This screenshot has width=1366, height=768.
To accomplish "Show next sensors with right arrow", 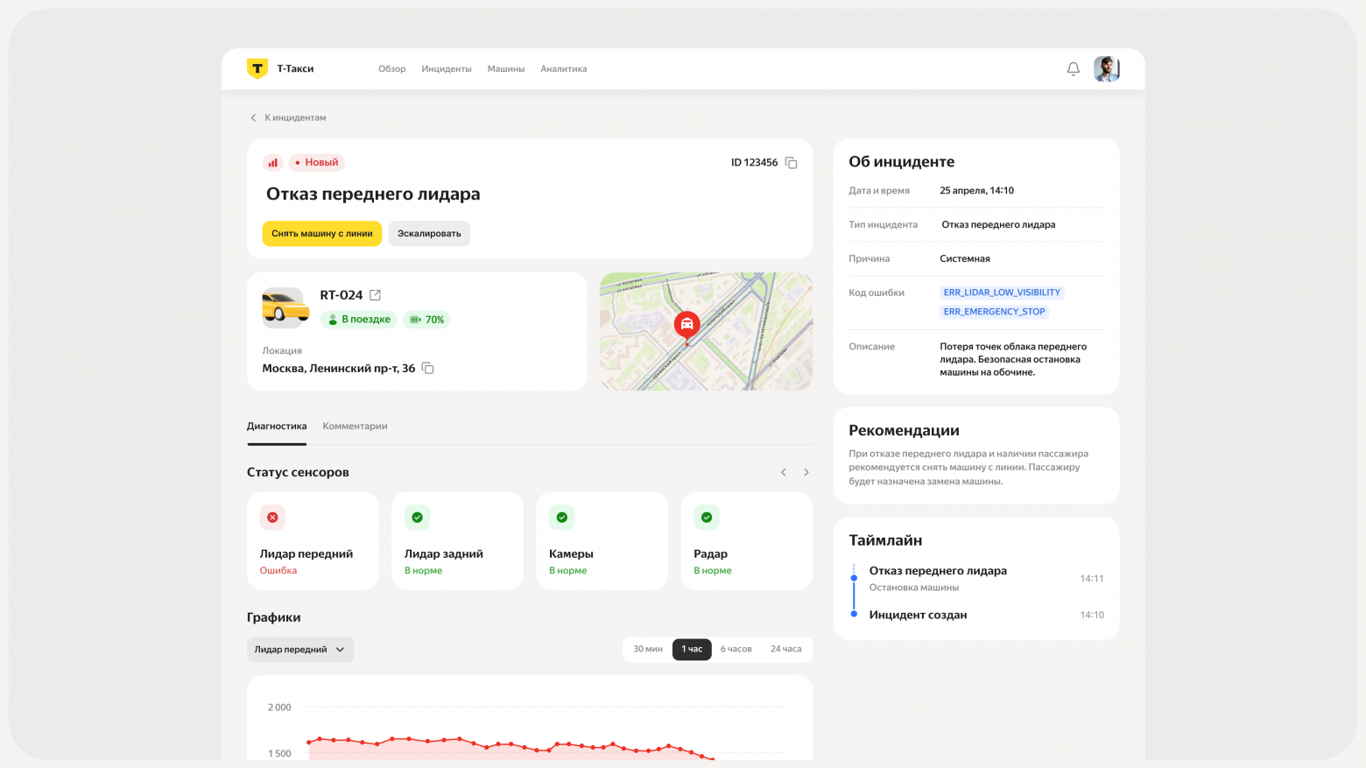I will (x=806, y=472).
